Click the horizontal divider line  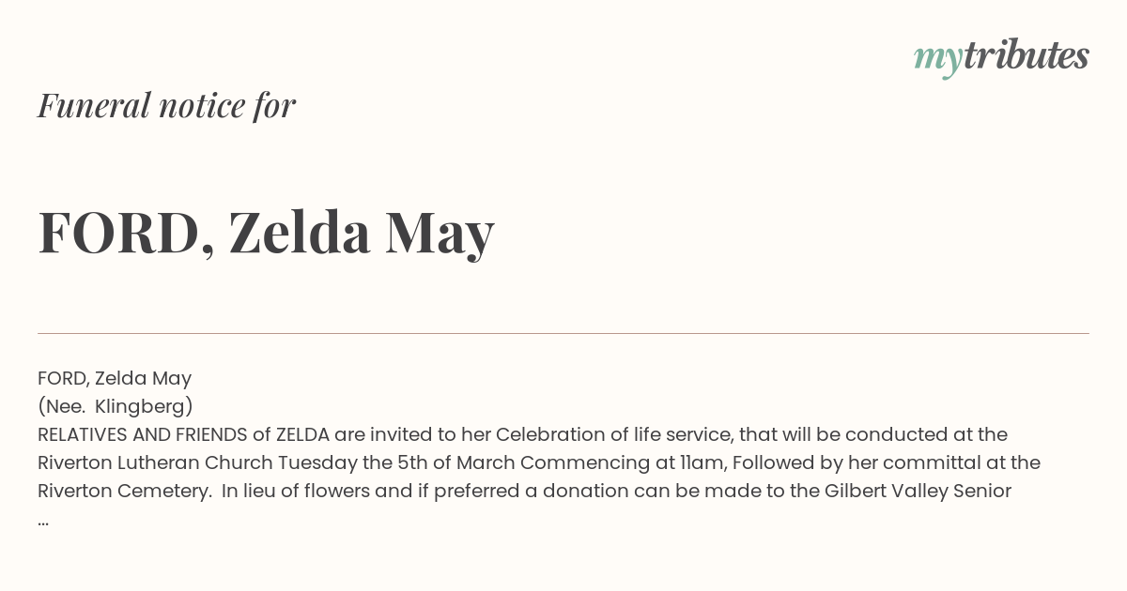click(x=563, y=333)
